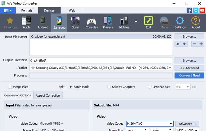
Task: Switch to the Web tab
Action: pyautogui.click(x=72, y=11)
